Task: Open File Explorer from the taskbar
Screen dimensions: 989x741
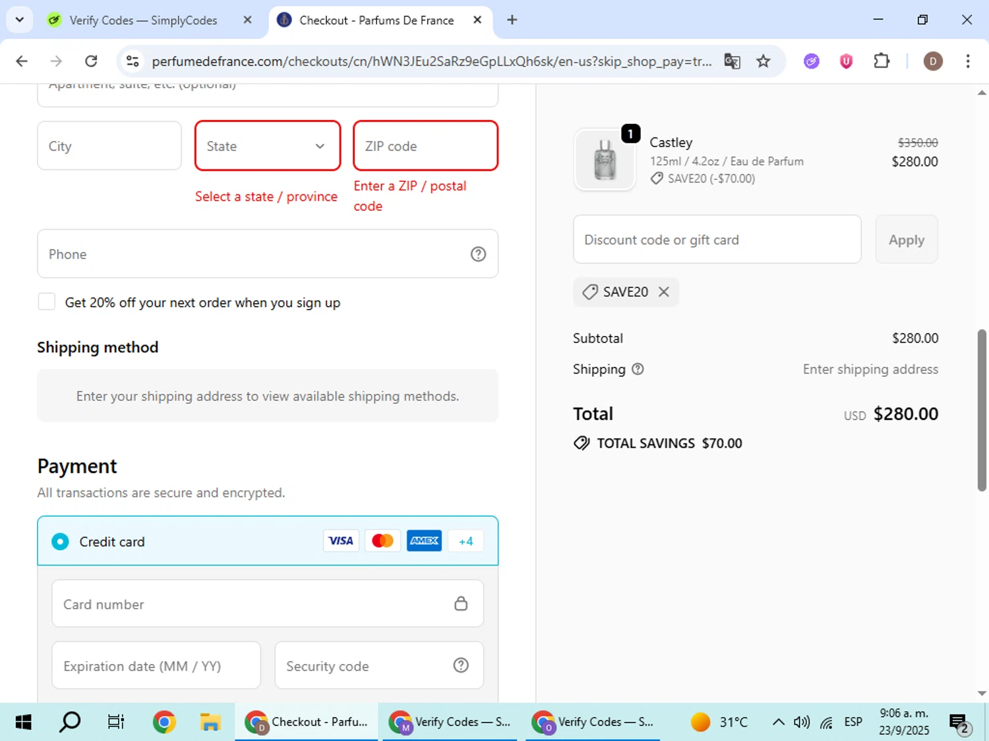Action: click(x=210, y=722)
